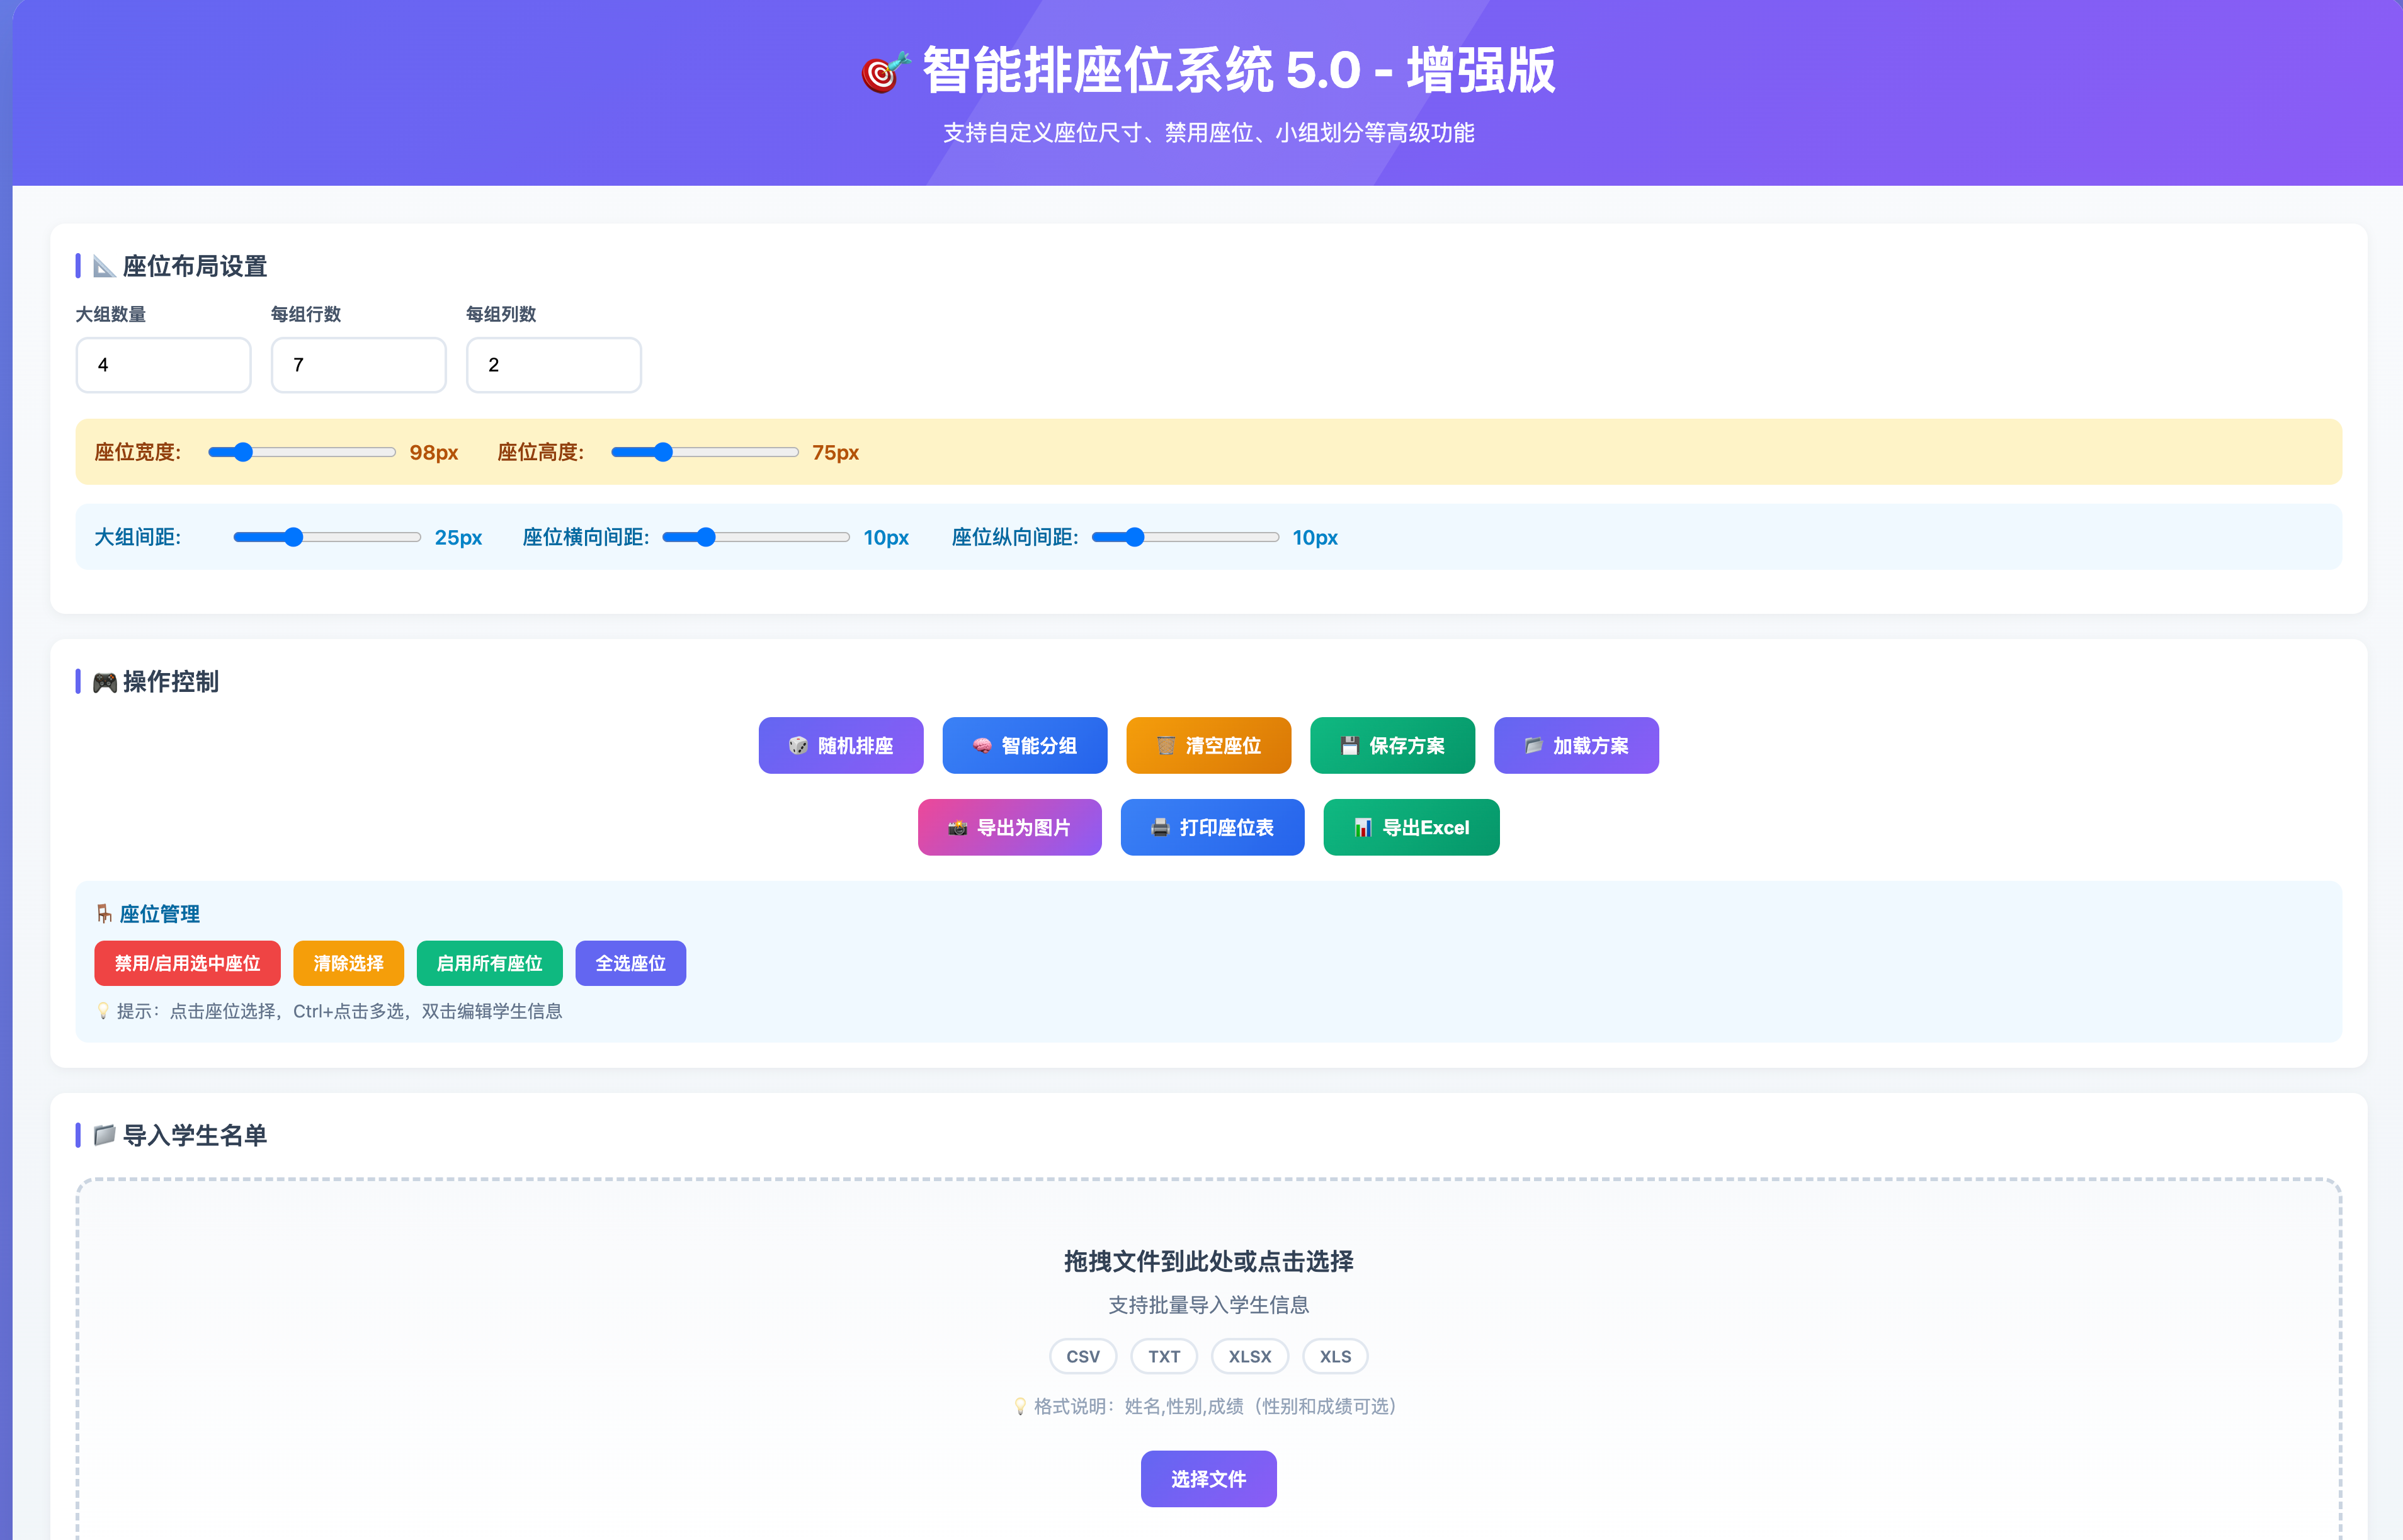Click the XLSX format tag
The image size is (2403, 1540).
(x=1249, y=1356)
